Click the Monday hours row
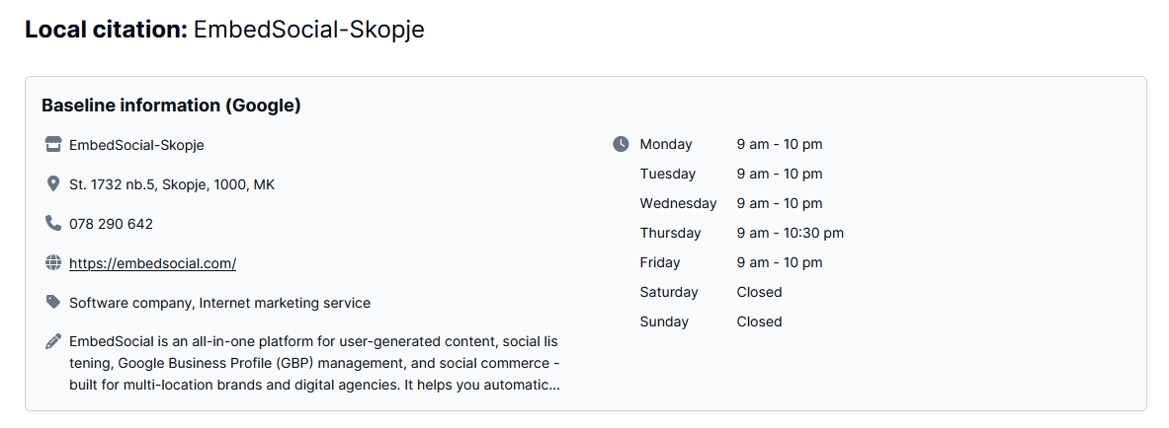This screenshot has width=1169, height=428. (x=731, y=144)
